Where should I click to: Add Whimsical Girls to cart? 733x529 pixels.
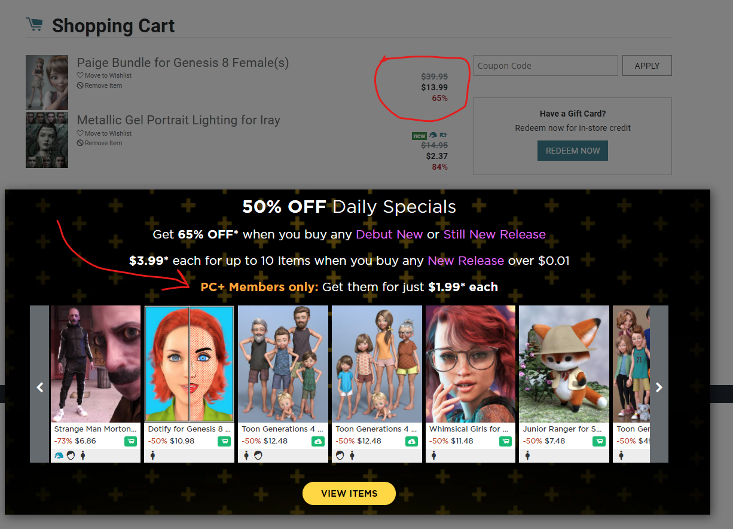pos(505,442)
